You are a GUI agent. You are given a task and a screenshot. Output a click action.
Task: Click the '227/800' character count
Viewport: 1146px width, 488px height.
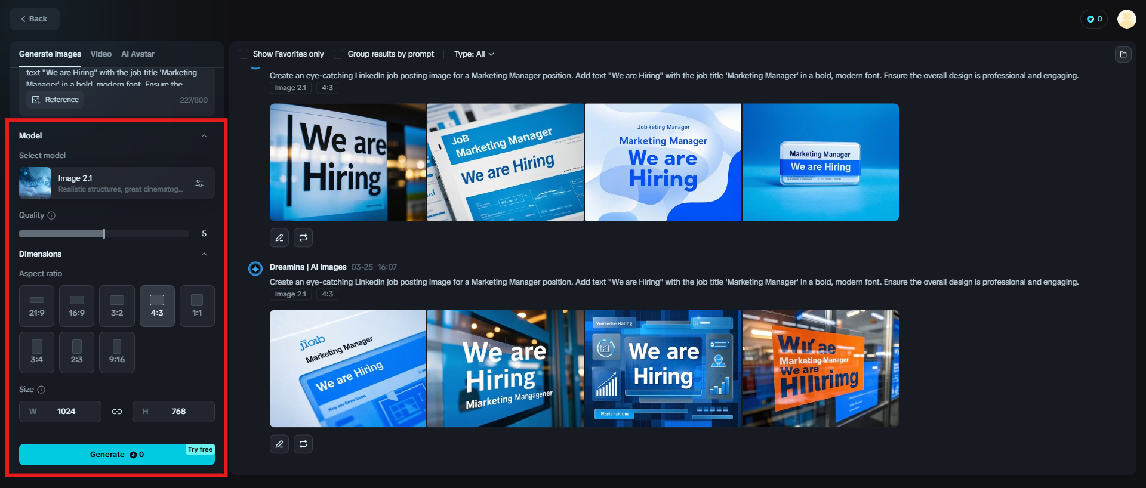click(x=194, y=100)
